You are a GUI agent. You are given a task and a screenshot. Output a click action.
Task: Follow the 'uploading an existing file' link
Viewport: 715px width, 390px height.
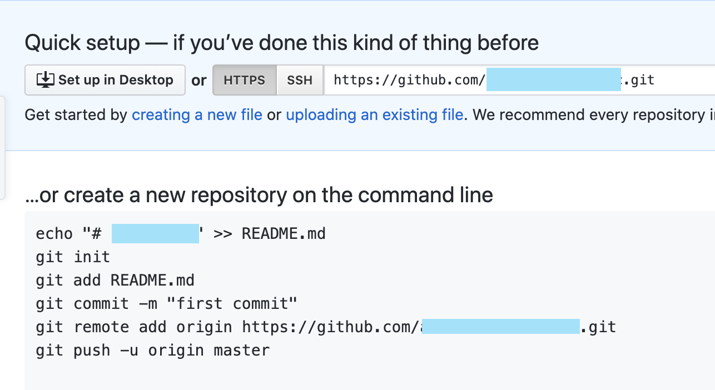[375, 115]
